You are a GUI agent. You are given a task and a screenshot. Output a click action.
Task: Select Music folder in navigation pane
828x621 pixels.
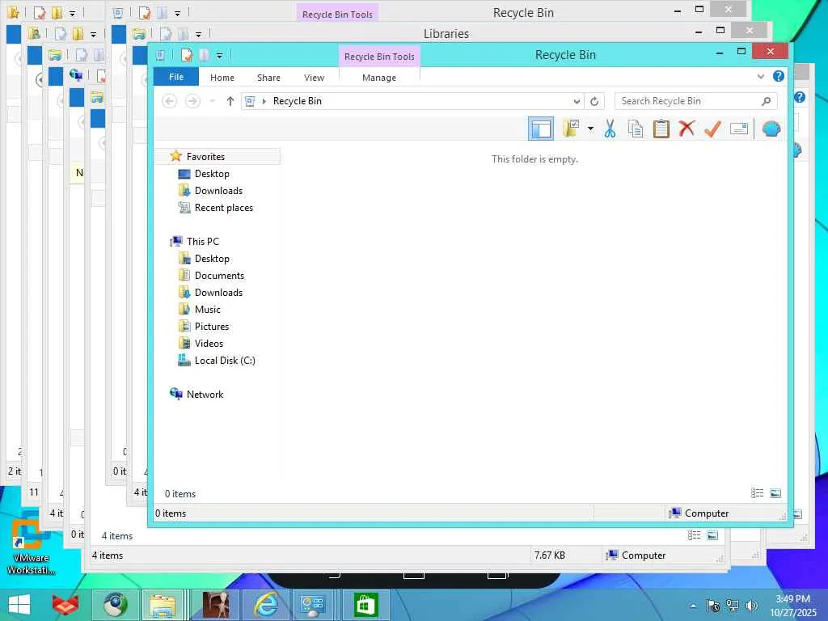coord(207,310)
